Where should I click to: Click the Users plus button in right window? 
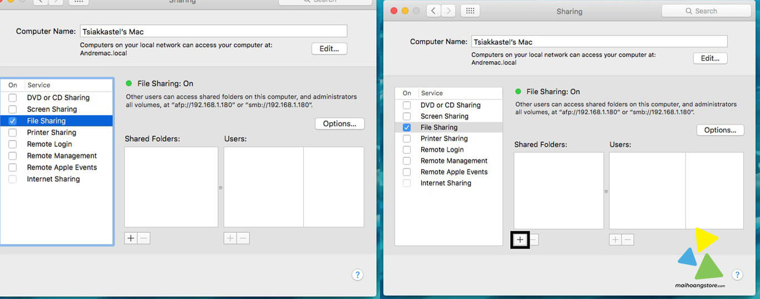coord(615,240)
